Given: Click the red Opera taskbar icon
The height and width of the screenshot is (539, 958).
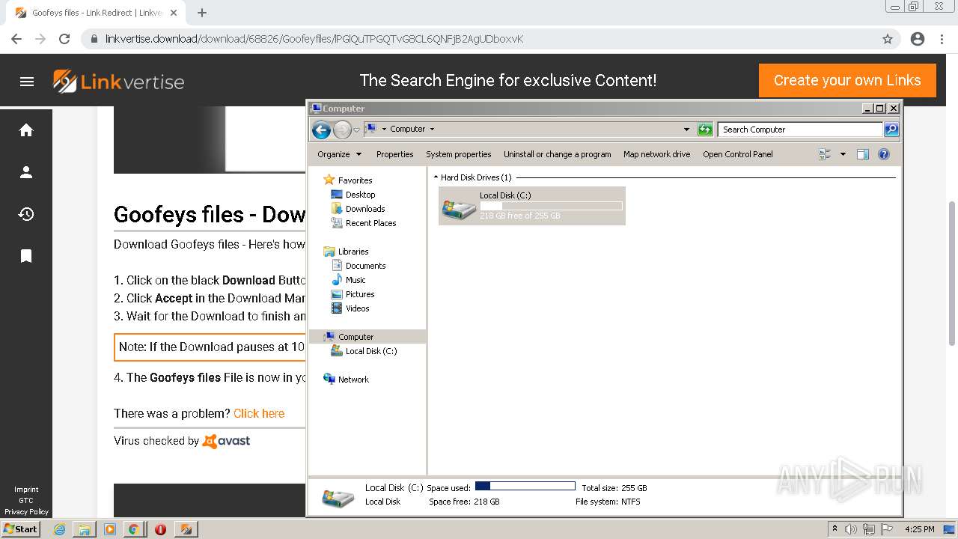Looking at the screenshot, I should (160, 529).
